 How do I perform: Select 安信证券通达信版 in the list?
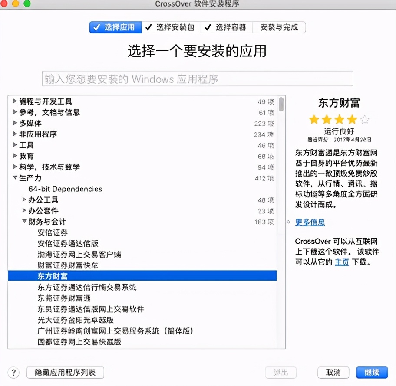[x=68, y=243]
